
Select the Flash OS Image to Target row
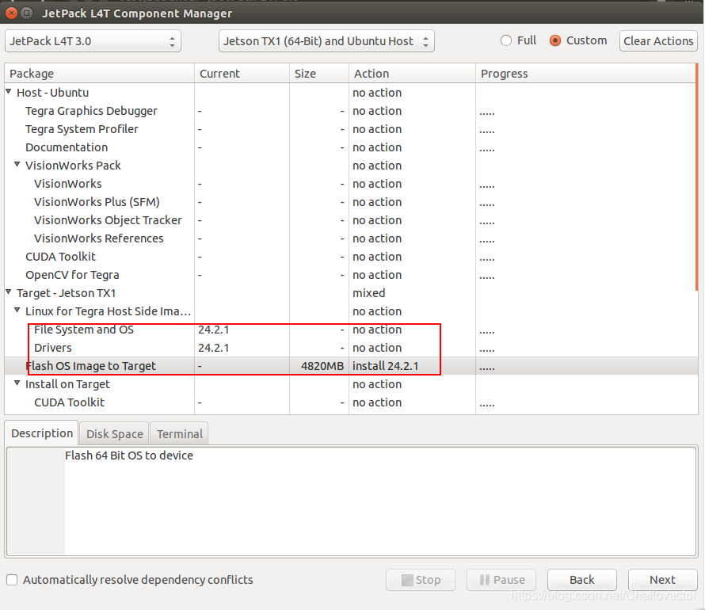[350, 366]
